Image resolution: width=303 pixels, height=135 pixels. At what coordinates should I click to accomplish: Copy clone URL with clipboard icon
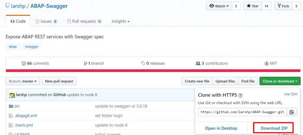click(x=292, y=112)
